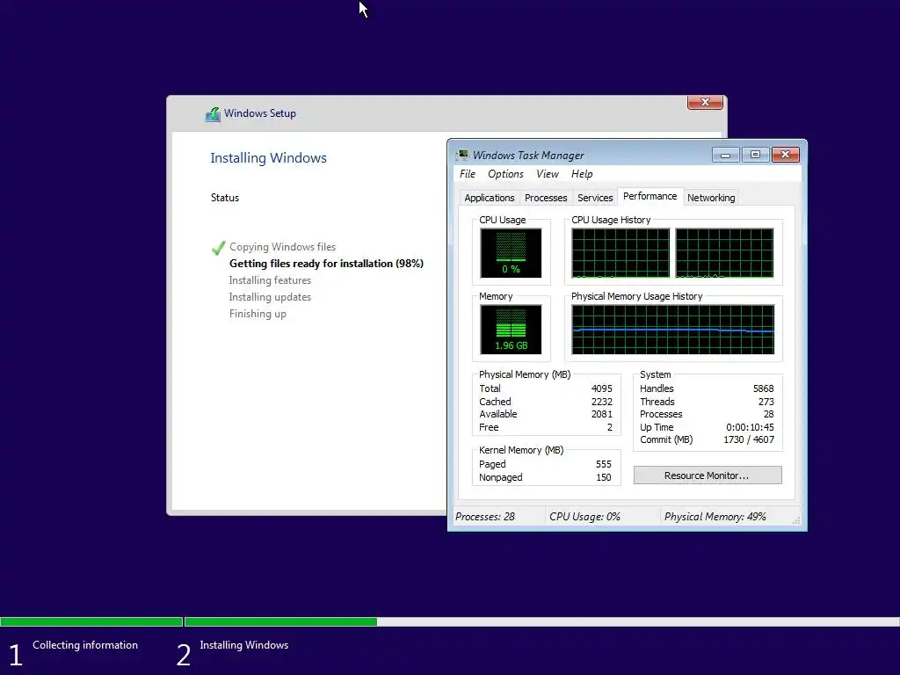Viewport: 900px width, 675px height.
Task: Maximize the Task Manager window
Action: [x=755, y=155]
